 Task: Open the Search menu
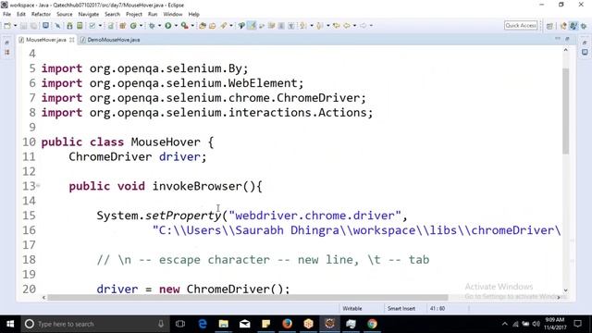112,14
